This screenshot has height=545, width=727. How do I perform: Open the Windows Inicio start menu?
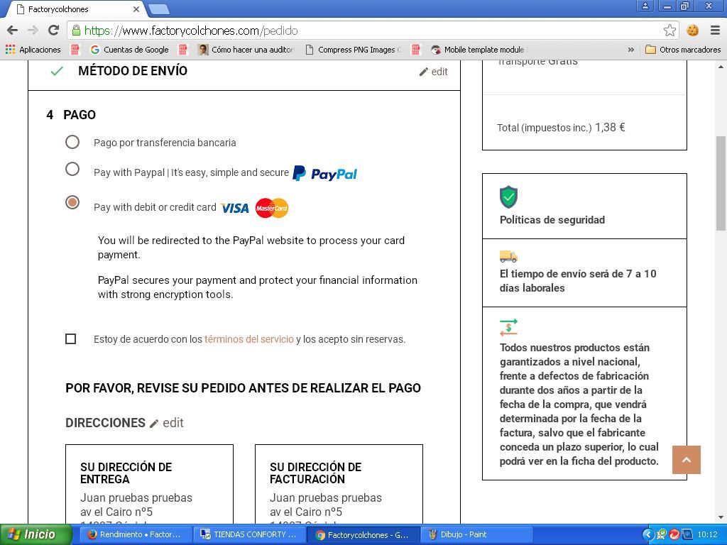coord(36,535)
